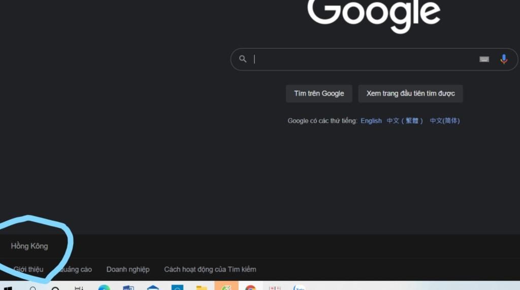Switch Google to 中文(简体)
520x290 pixels.
(x=445, y=121)
